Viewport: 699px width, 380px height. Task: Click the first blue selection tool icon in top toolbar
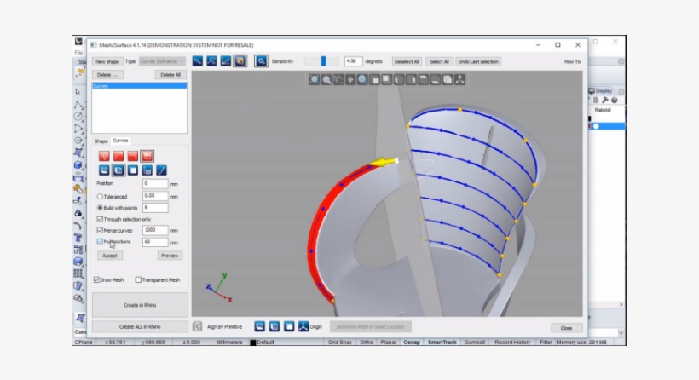click(x=197, y=61)
